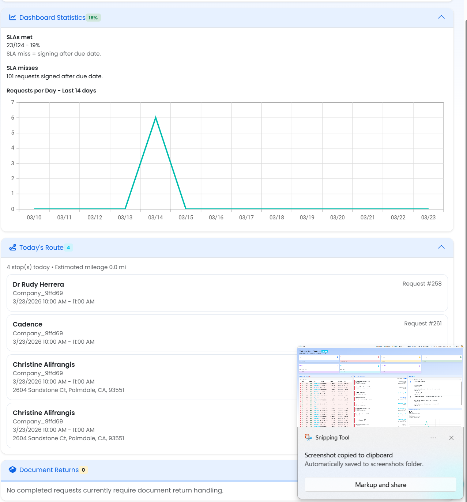Viewport: 467px width, 502px height.
Task: Click the Markup and share button
Action: pos(380,485)
